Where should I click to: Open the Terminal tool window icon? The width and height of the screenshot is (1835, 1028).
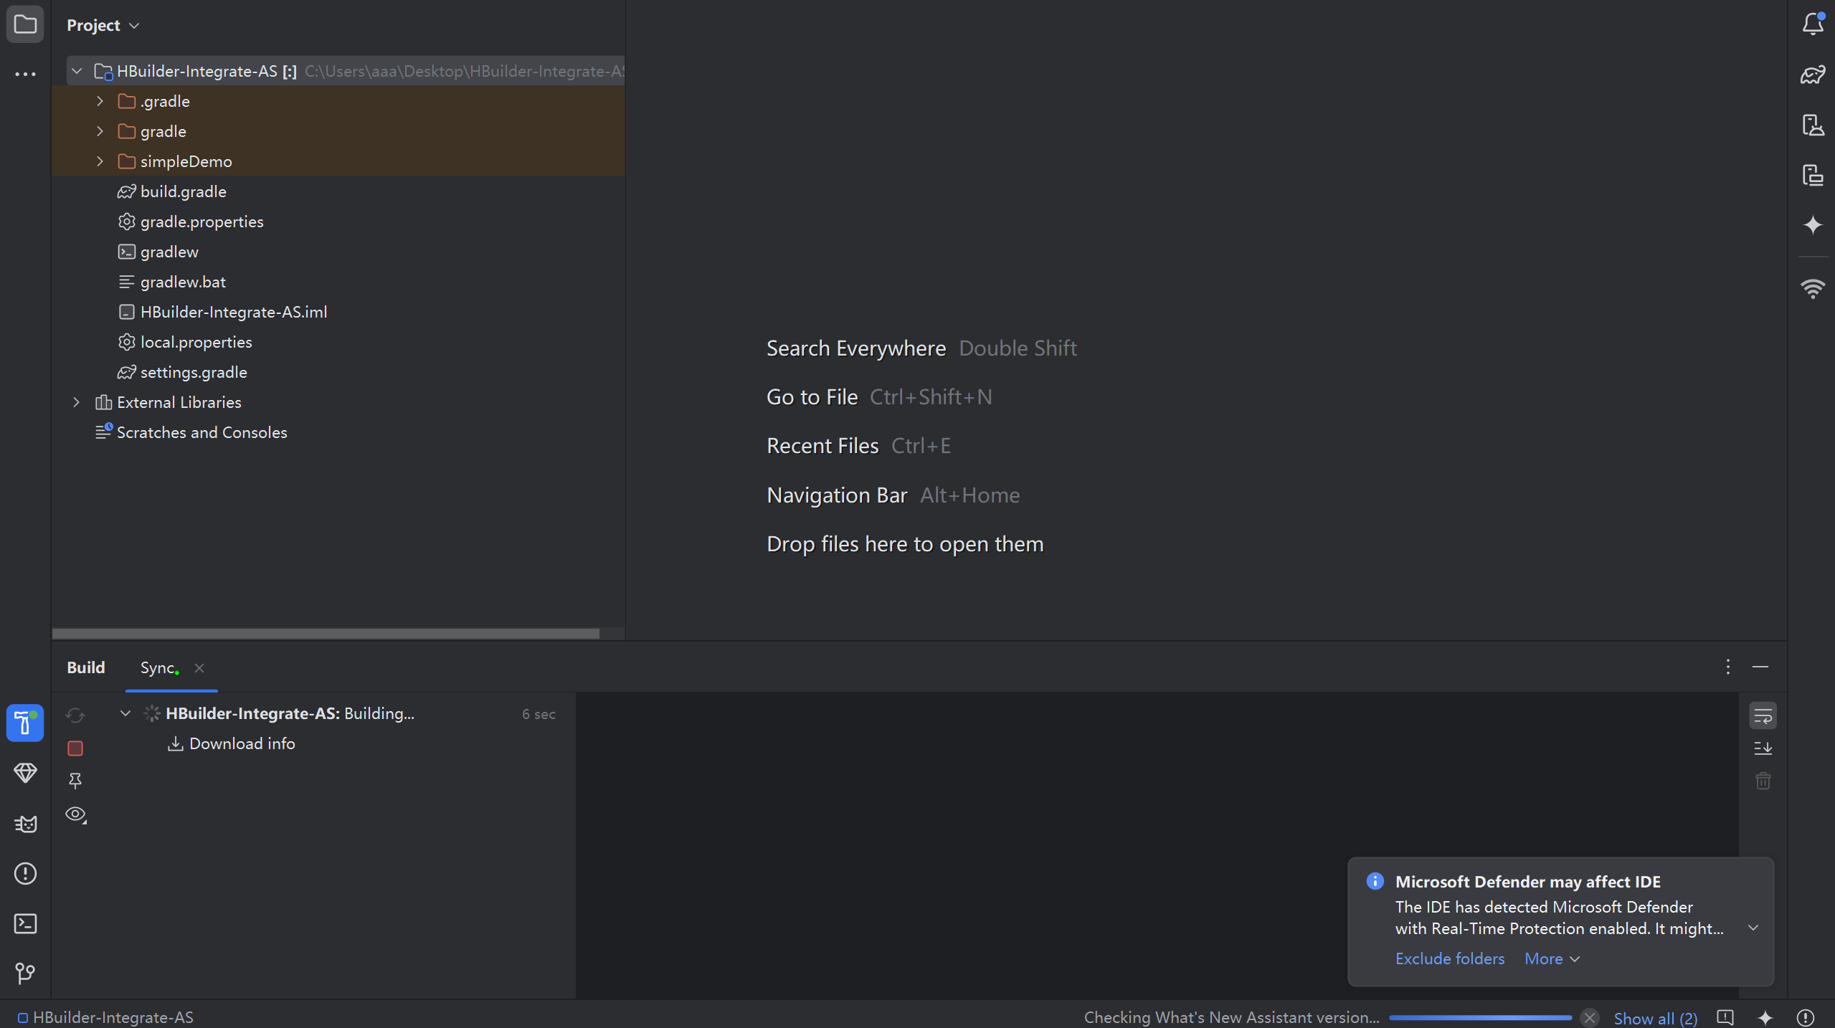pyautogui.click(x=25, y=923)
